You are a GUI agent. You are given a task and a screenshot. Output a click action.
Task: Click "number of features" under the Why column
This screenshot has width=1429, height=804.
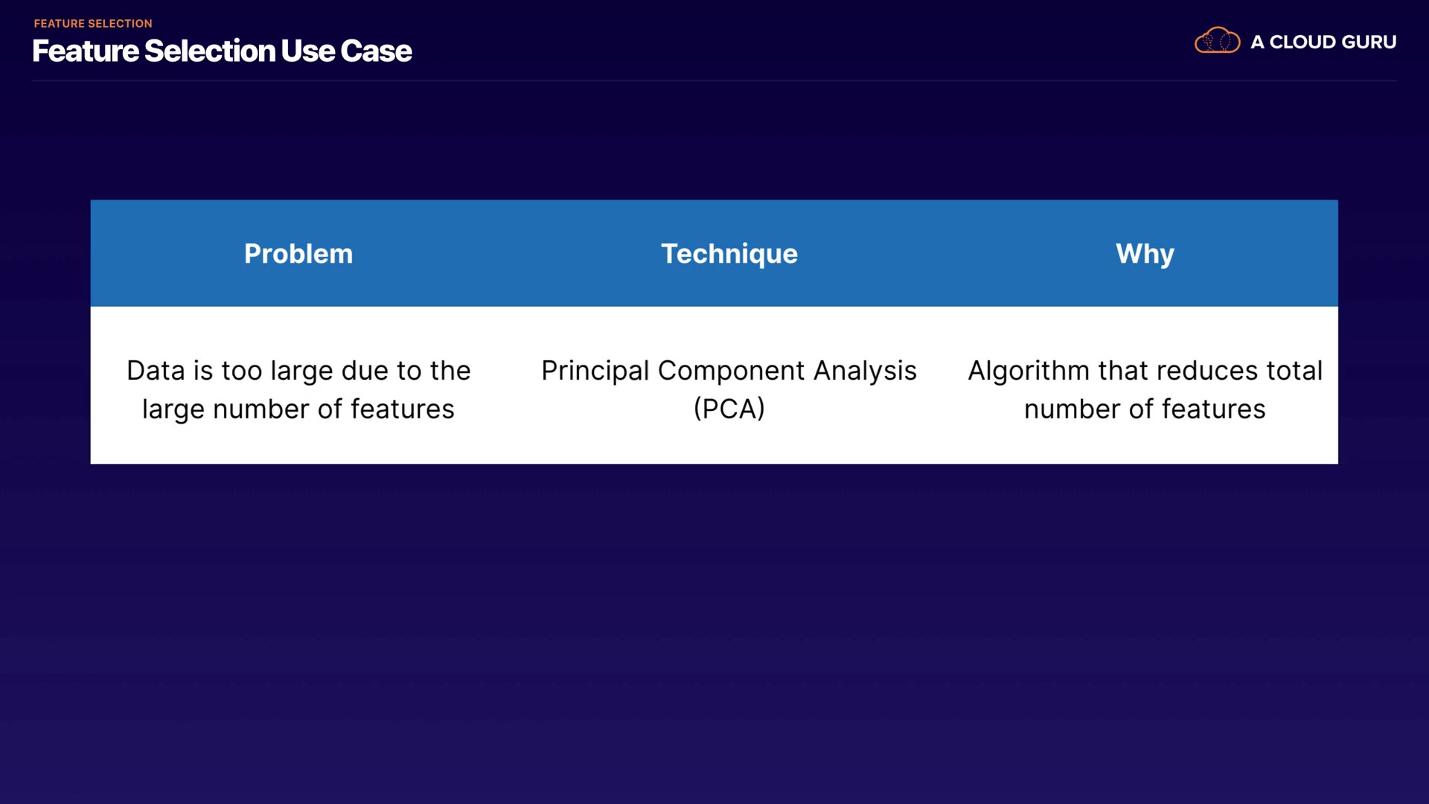(x=1145, y=409)
